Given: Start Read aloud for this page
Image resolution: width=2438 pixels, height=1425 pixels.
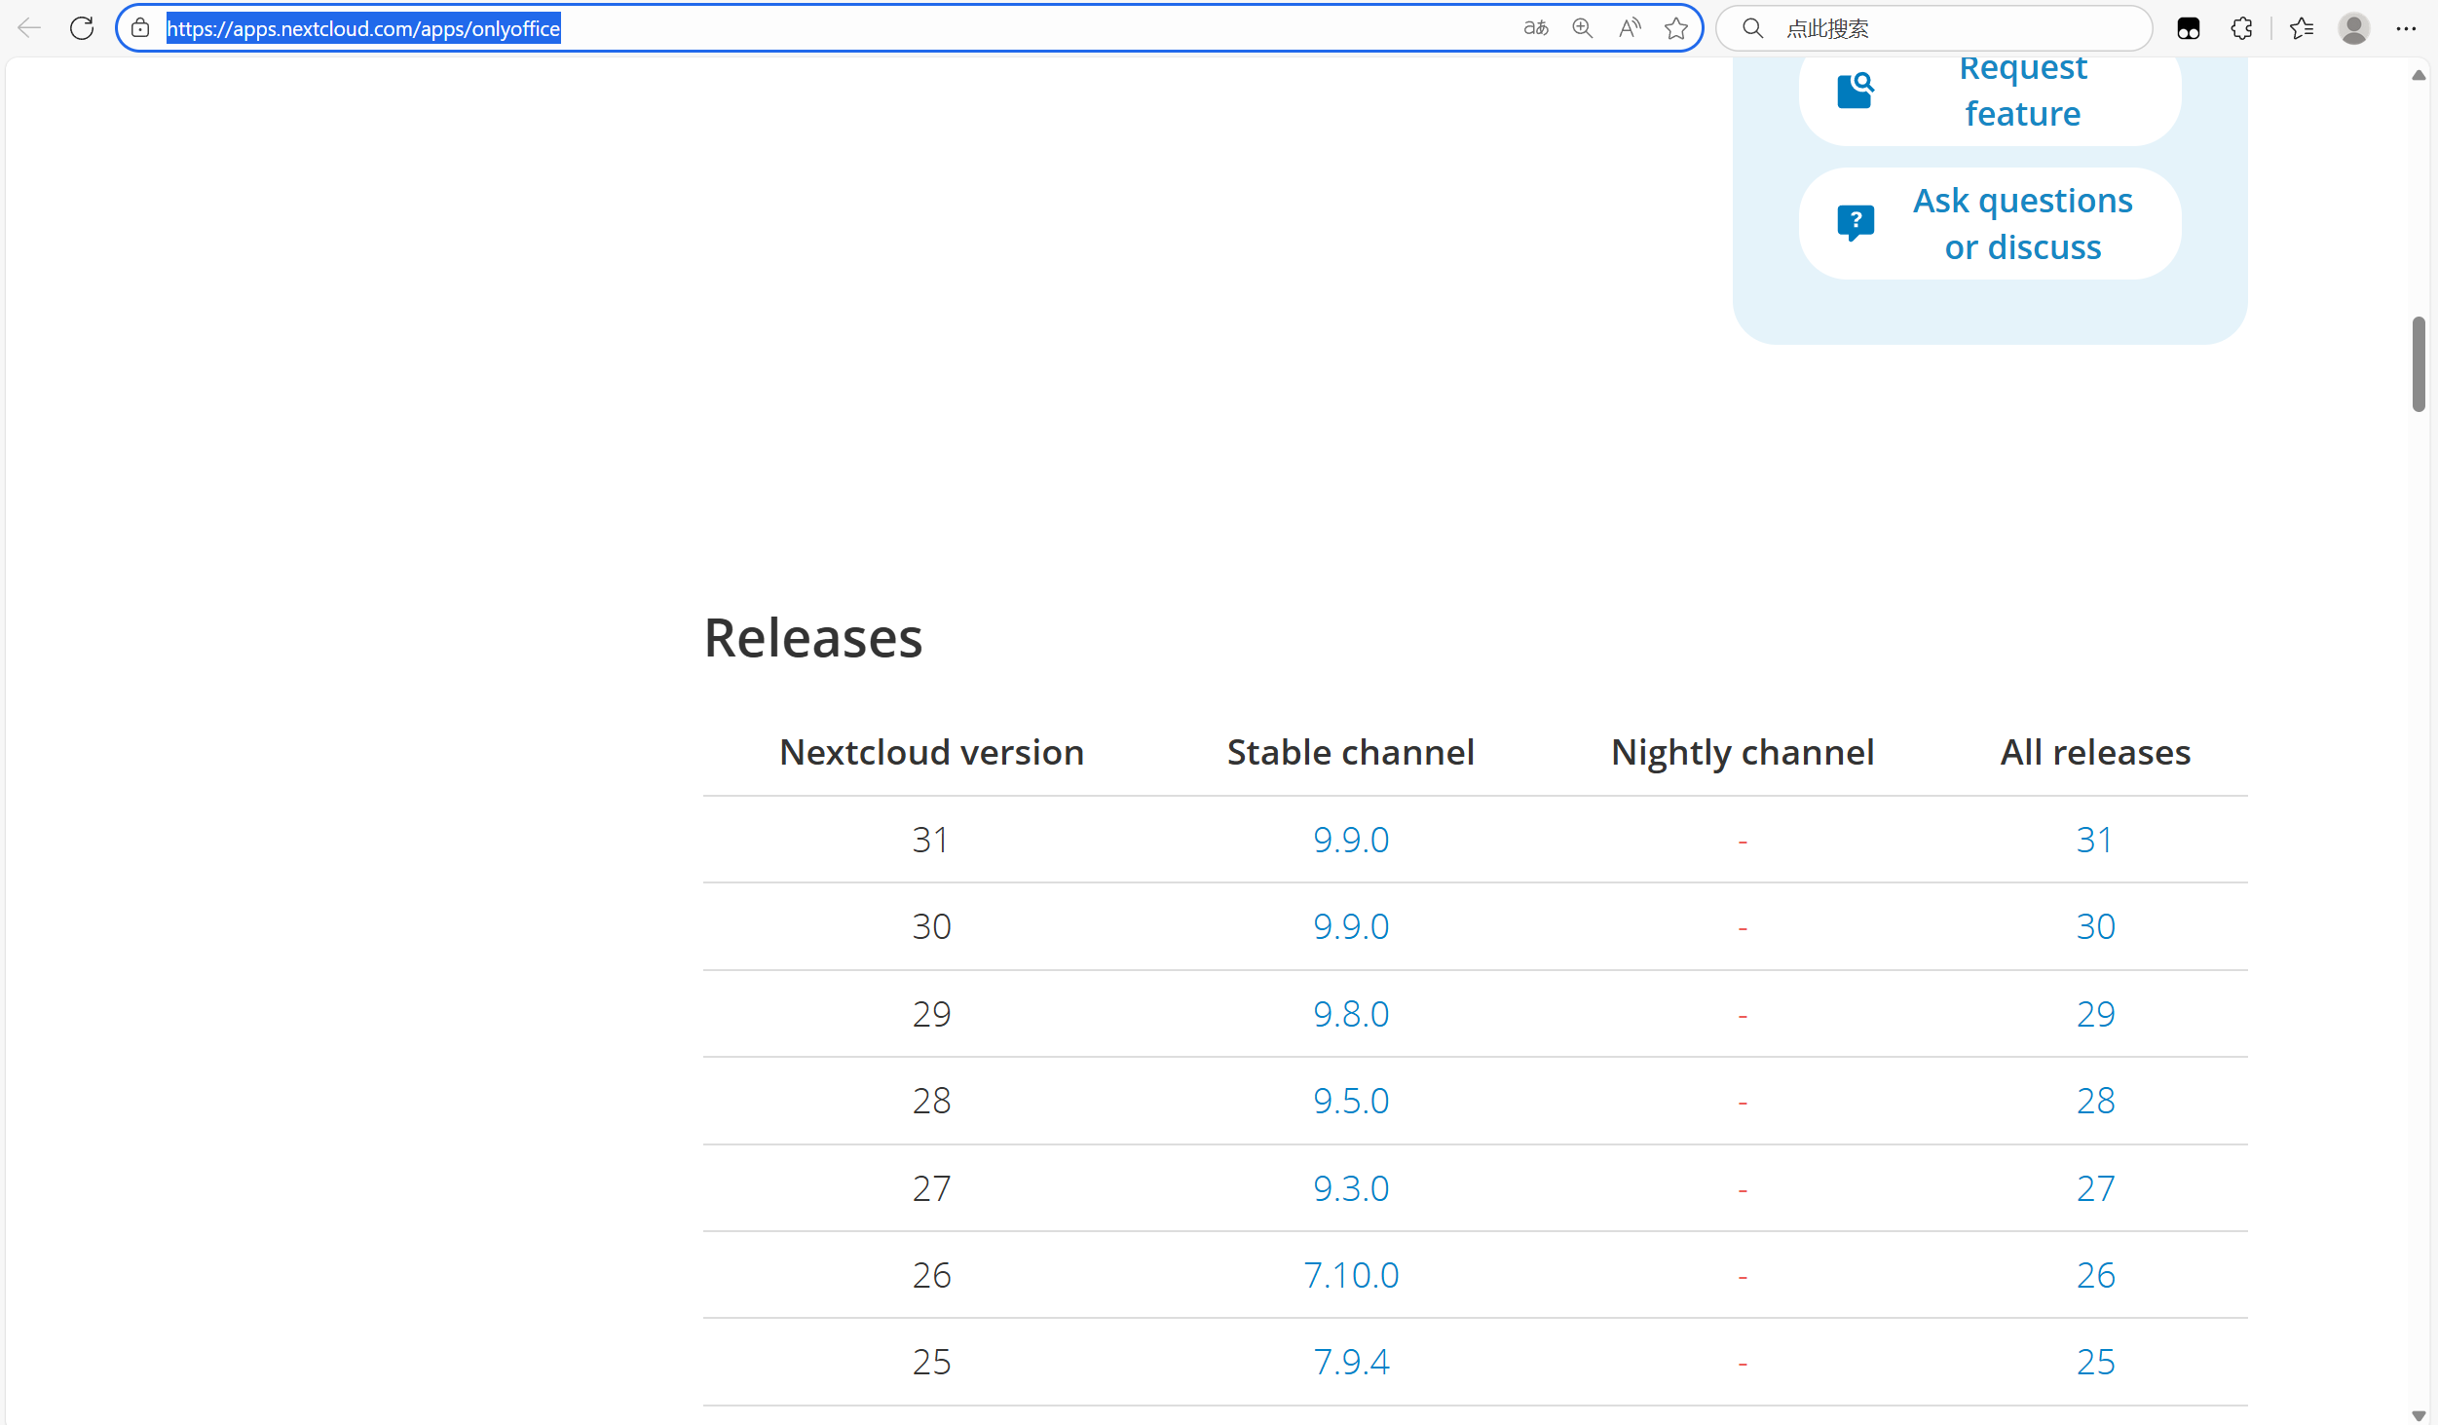Looking at the screenshot, I should 1629,28.
